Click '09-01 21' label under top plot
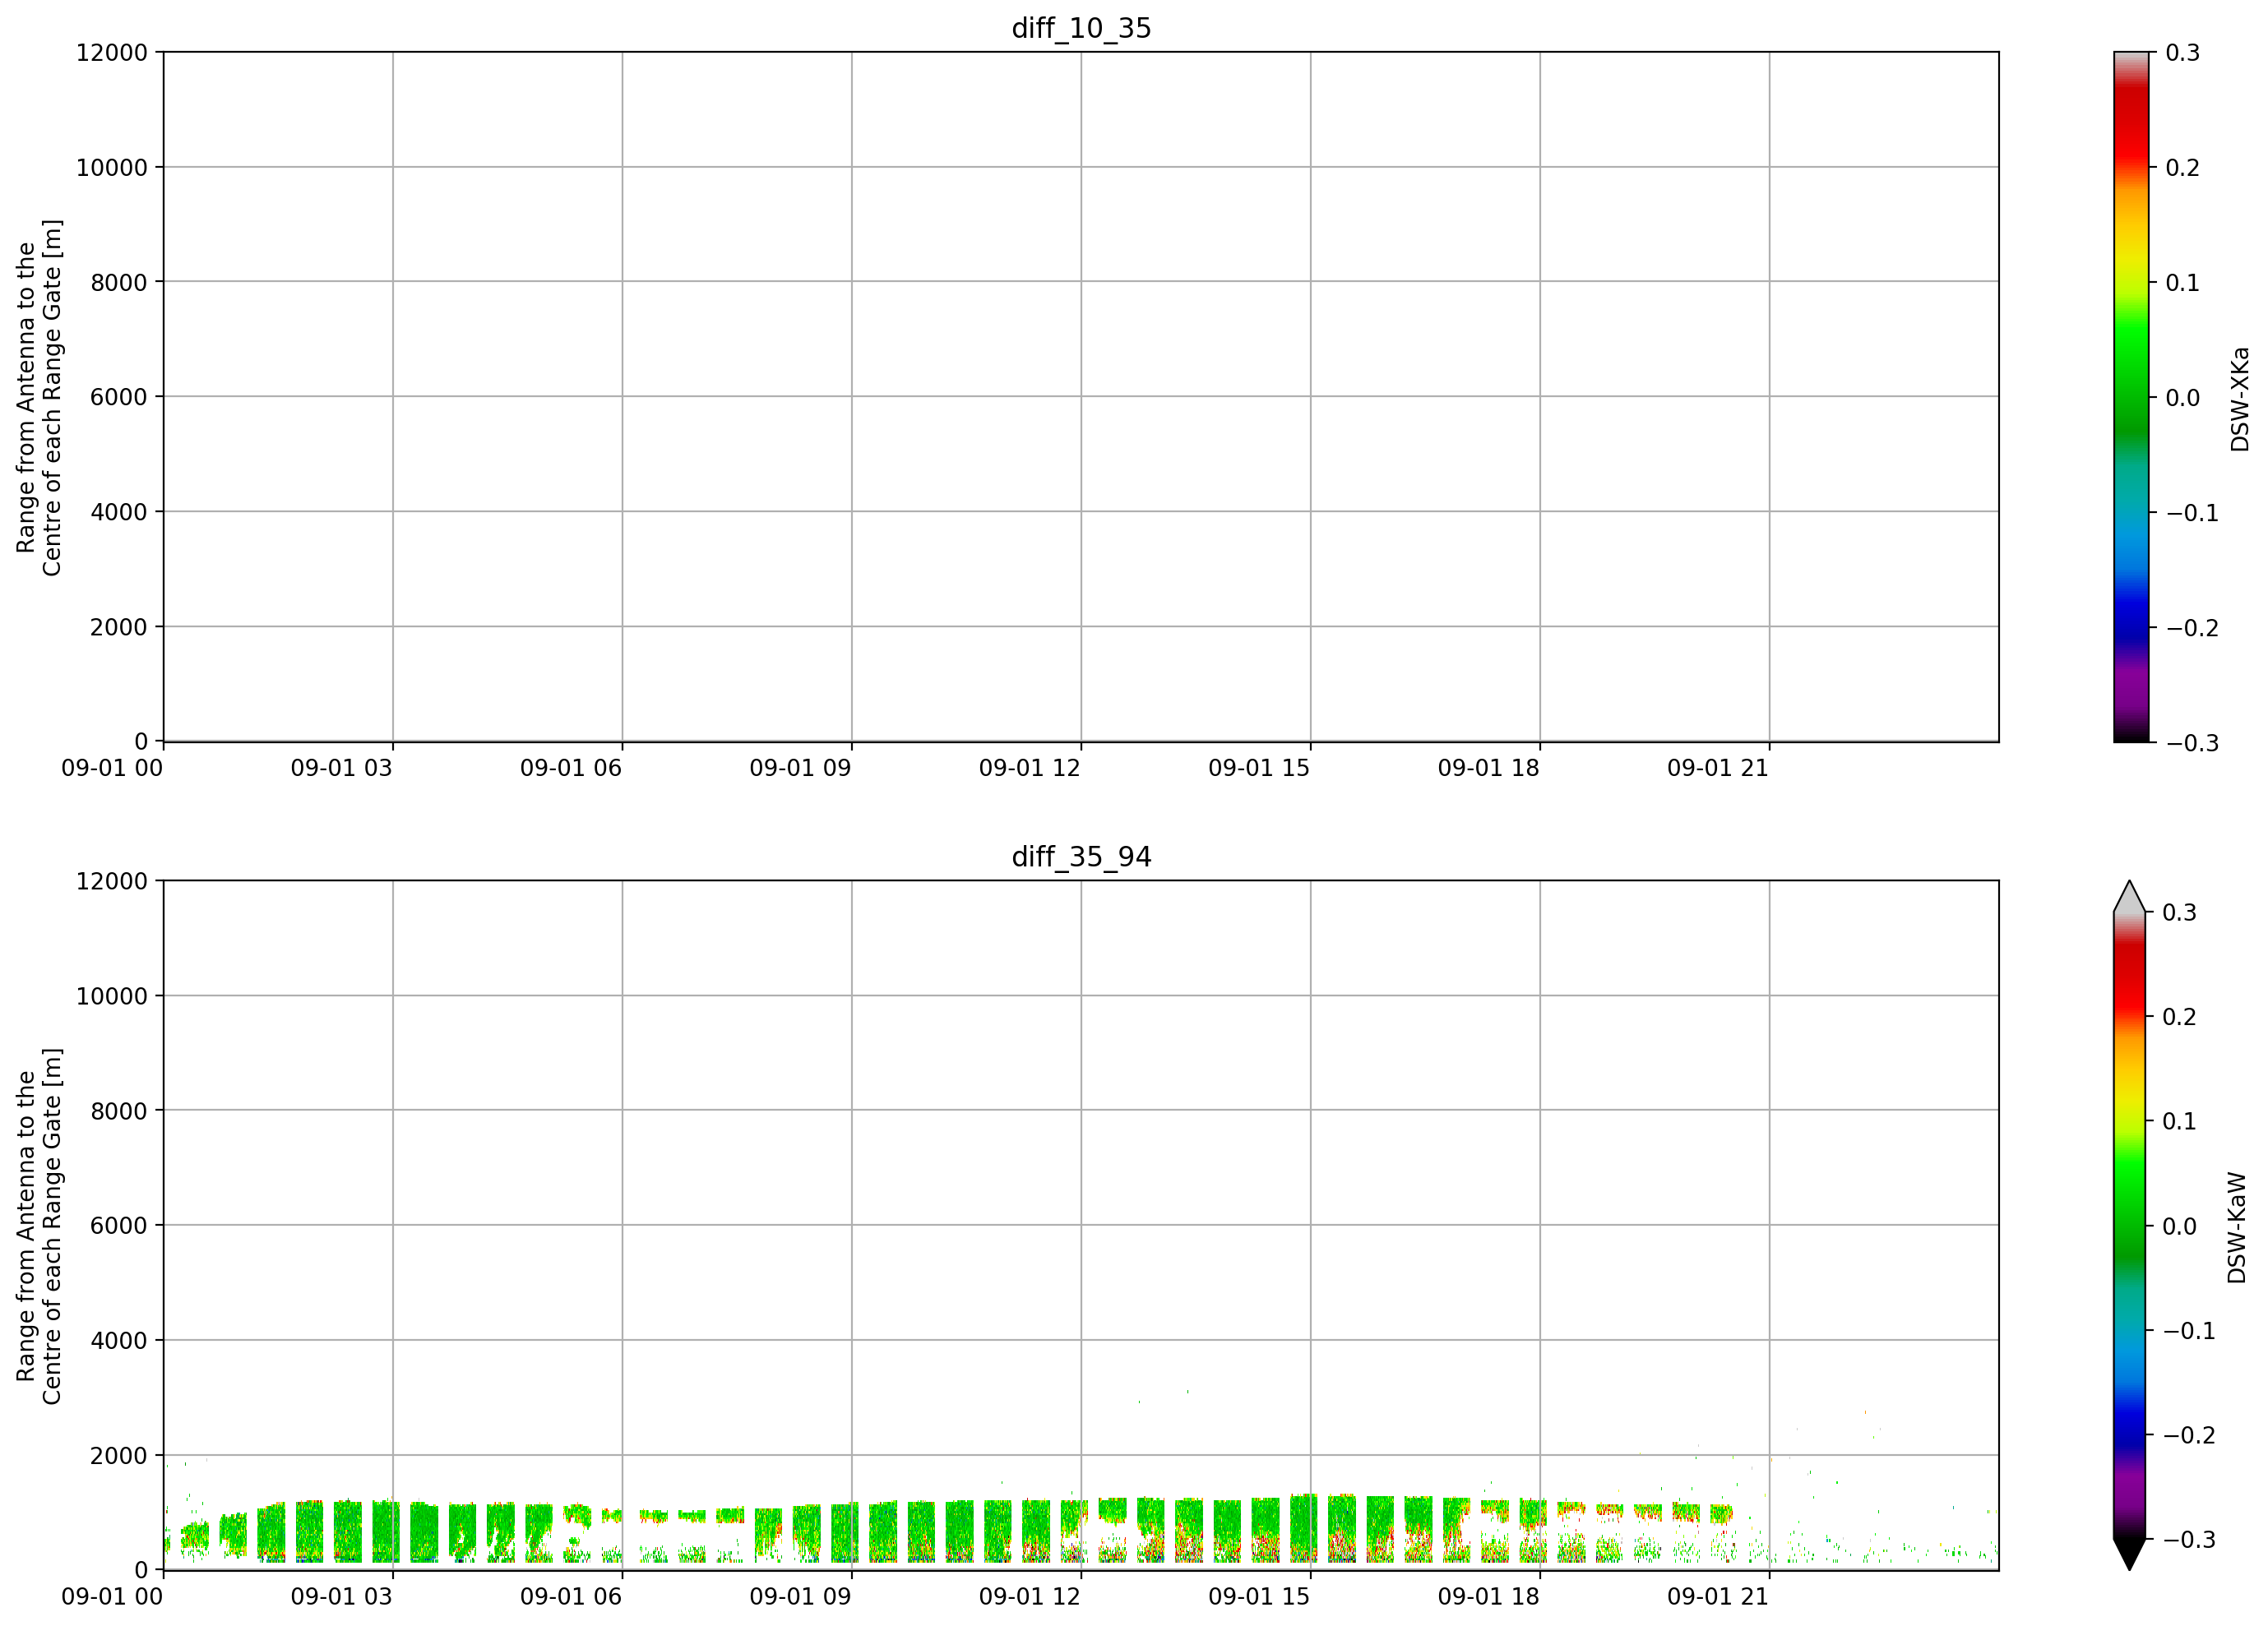 1718,768
